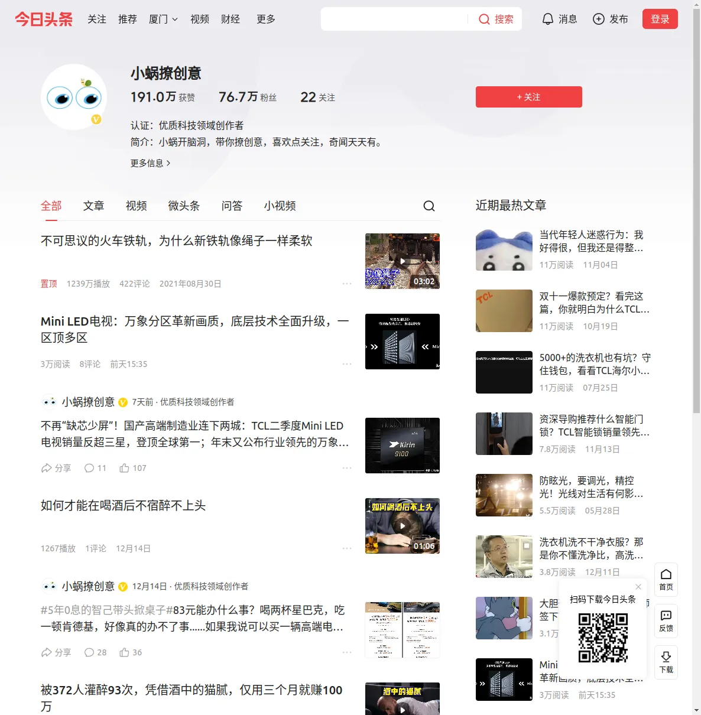Open micro-post 不再"缺芯少屏"

click(195, 434)
